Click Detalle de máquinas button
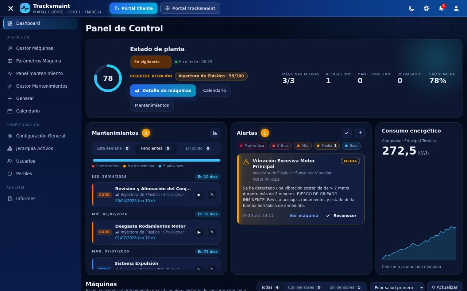 [x=163, y=91]
